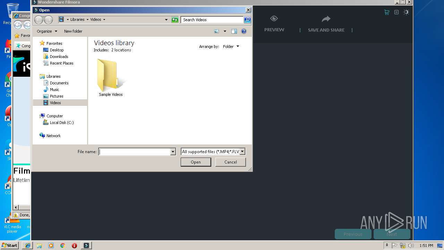Image resolution: width=444 pixels, height=250 pixels.
Task: Click the Change your view icon
Action: 217,31
